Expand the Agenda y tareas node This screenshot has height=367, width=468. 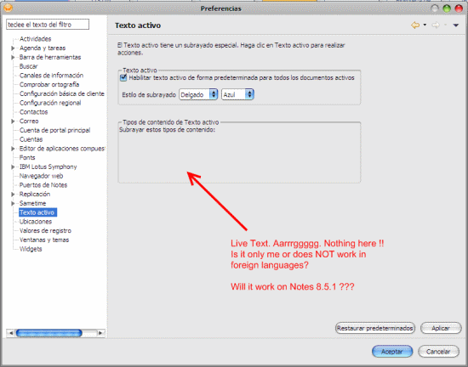pos(13,48)
